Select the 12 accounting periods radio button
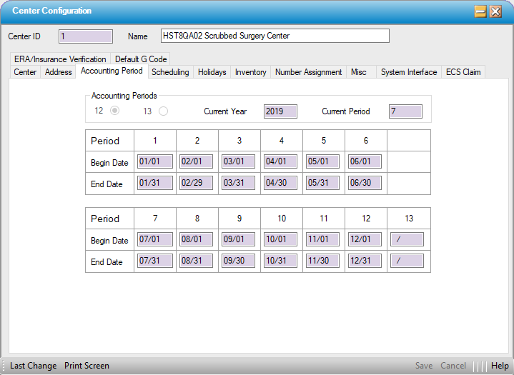The width and height of the screenshot is (514, 375). (x=114, y=111)
